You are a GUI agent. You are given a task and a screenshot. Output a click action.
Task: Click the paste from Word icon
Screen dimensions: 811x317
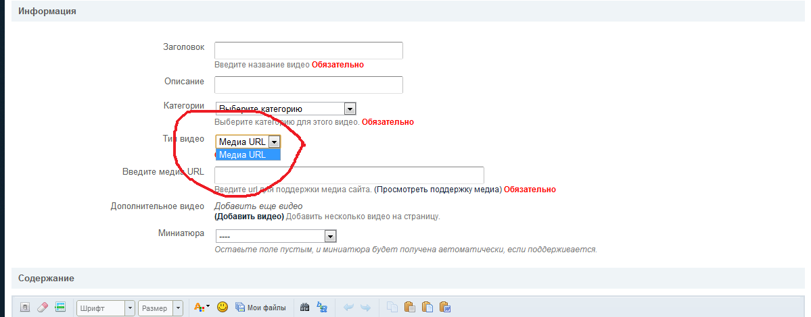coord(444,308)
